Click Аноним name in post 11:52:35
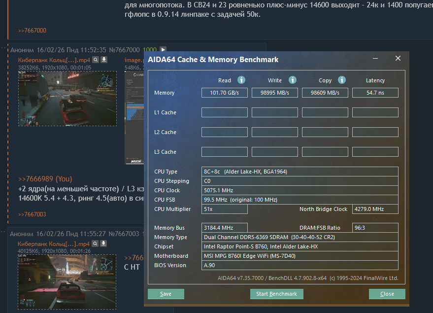 [22, 50]
